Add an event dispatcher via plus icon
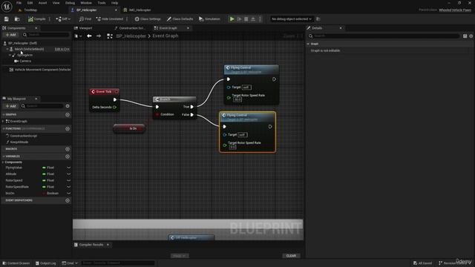 tap(68, 200)
